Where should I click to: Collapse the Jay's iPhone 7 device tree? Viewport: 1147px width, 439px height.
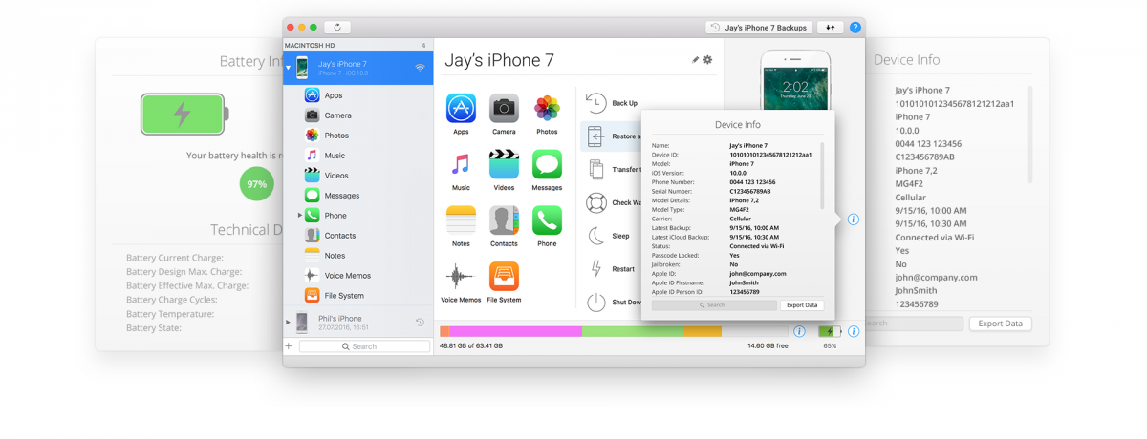(x=289, y=68)
